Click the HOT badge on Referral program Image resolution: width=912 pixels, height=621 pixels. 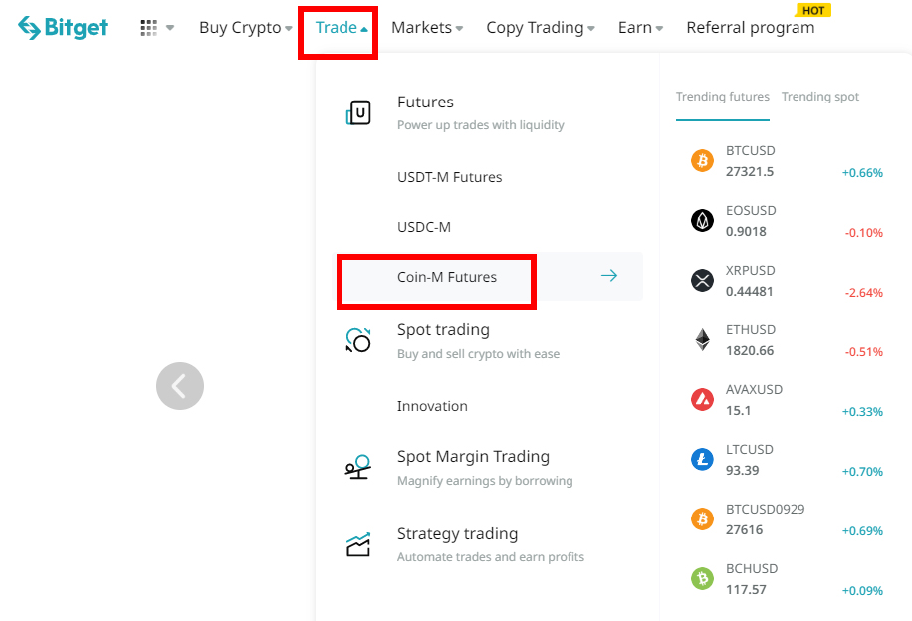pyautogui.click(x=813, y=11)
